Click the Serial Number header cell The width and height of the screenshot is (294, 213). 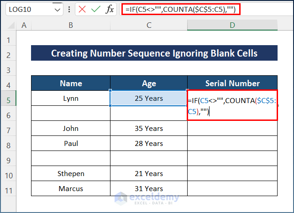tap(232, 83)
